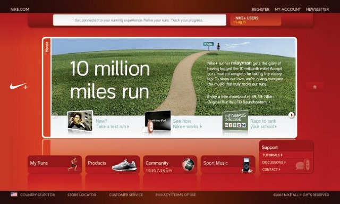Click the '10 million miles run' headline

pyautogui.click(x=110, y=80)
